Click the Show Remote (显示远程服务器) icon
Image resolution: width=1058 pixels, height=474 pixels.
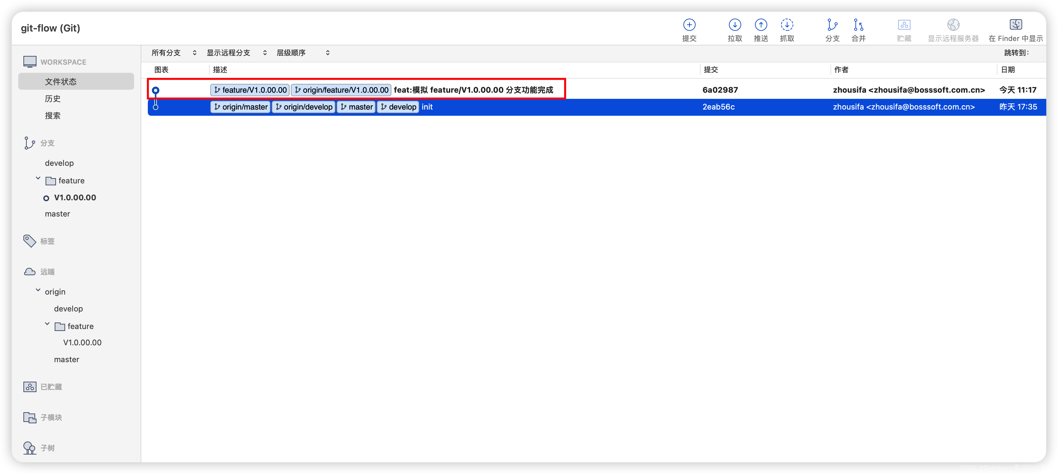click(953, 25)
